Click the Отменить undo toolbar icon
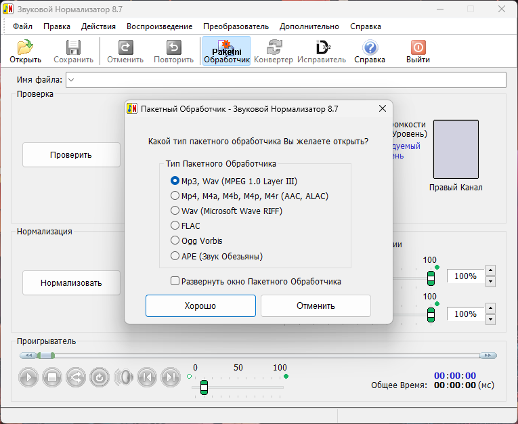The height and width of the screenshot is (424, 518). 125,47
